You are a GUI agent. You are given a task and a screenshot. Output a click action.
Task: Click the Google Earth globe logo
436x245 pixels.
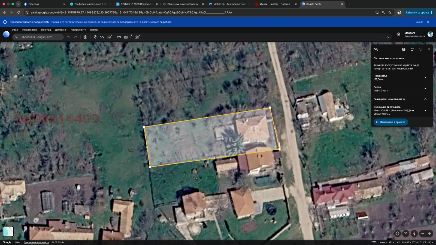(x=6, y=34)
